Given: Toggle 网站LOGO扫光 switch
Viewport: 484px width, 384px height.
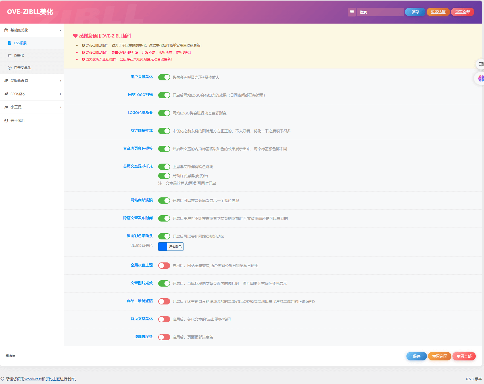Looking at the screenshot, I should click(164, 95).
